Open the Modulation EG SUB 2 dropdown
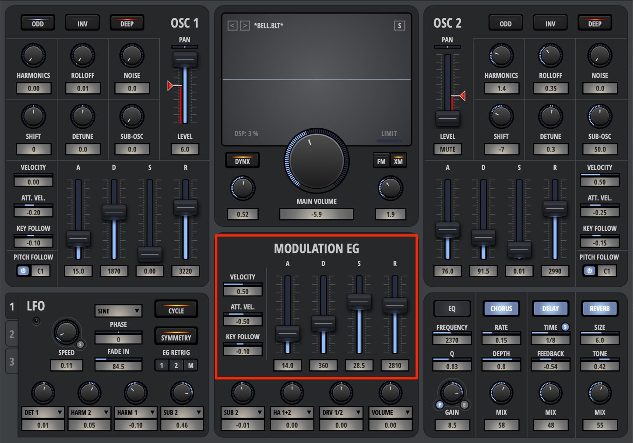 [243, 412]
